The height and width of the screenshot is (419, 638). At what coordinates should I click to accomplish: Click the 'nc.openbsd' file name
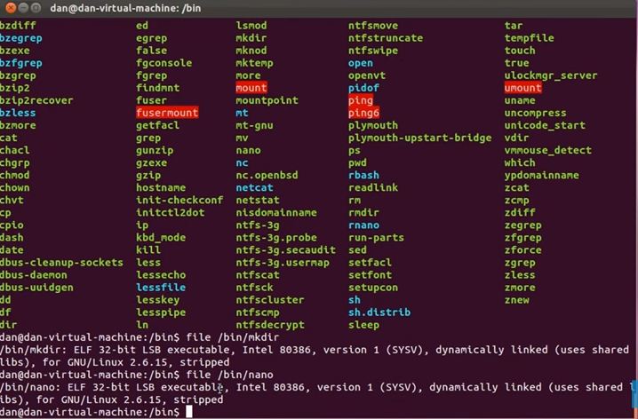click(x=267, y=175)
